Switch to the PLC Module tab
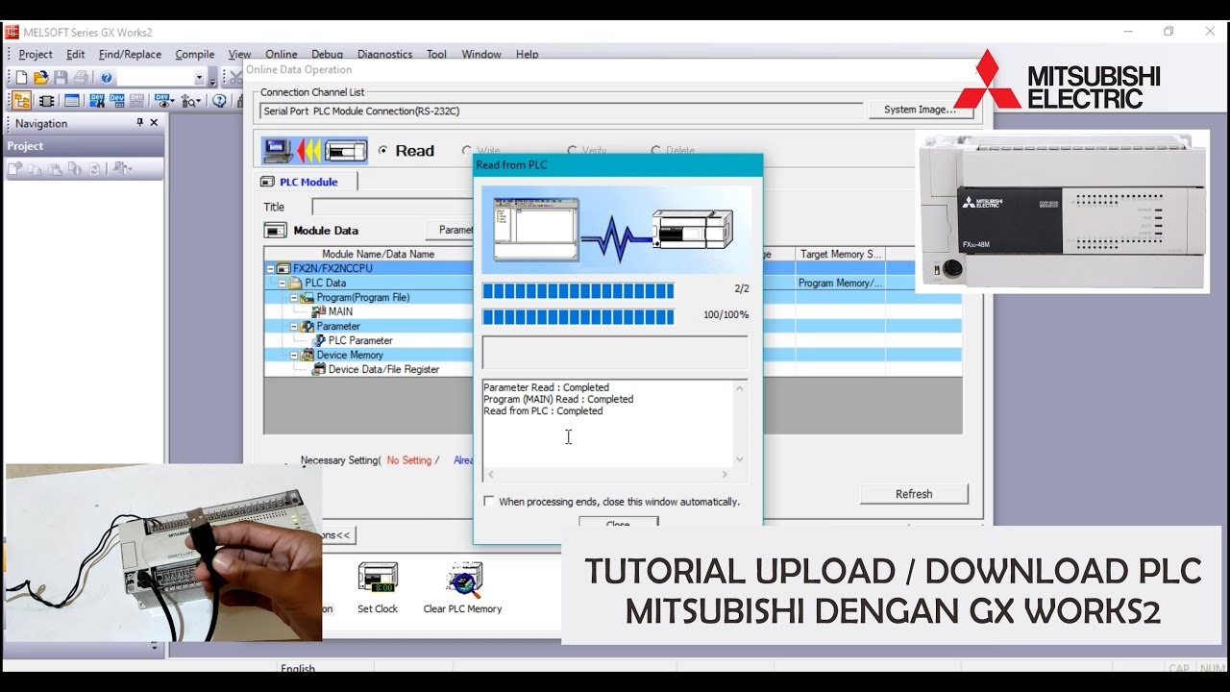 click(x=307, y=182)
